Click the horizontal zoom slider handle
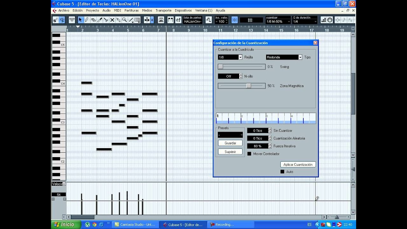Image resolution: width=407 pixels, height=229 pixels. point(337,217)
